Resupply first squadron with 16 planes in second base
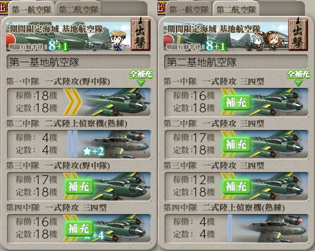 tap(236, 102)
